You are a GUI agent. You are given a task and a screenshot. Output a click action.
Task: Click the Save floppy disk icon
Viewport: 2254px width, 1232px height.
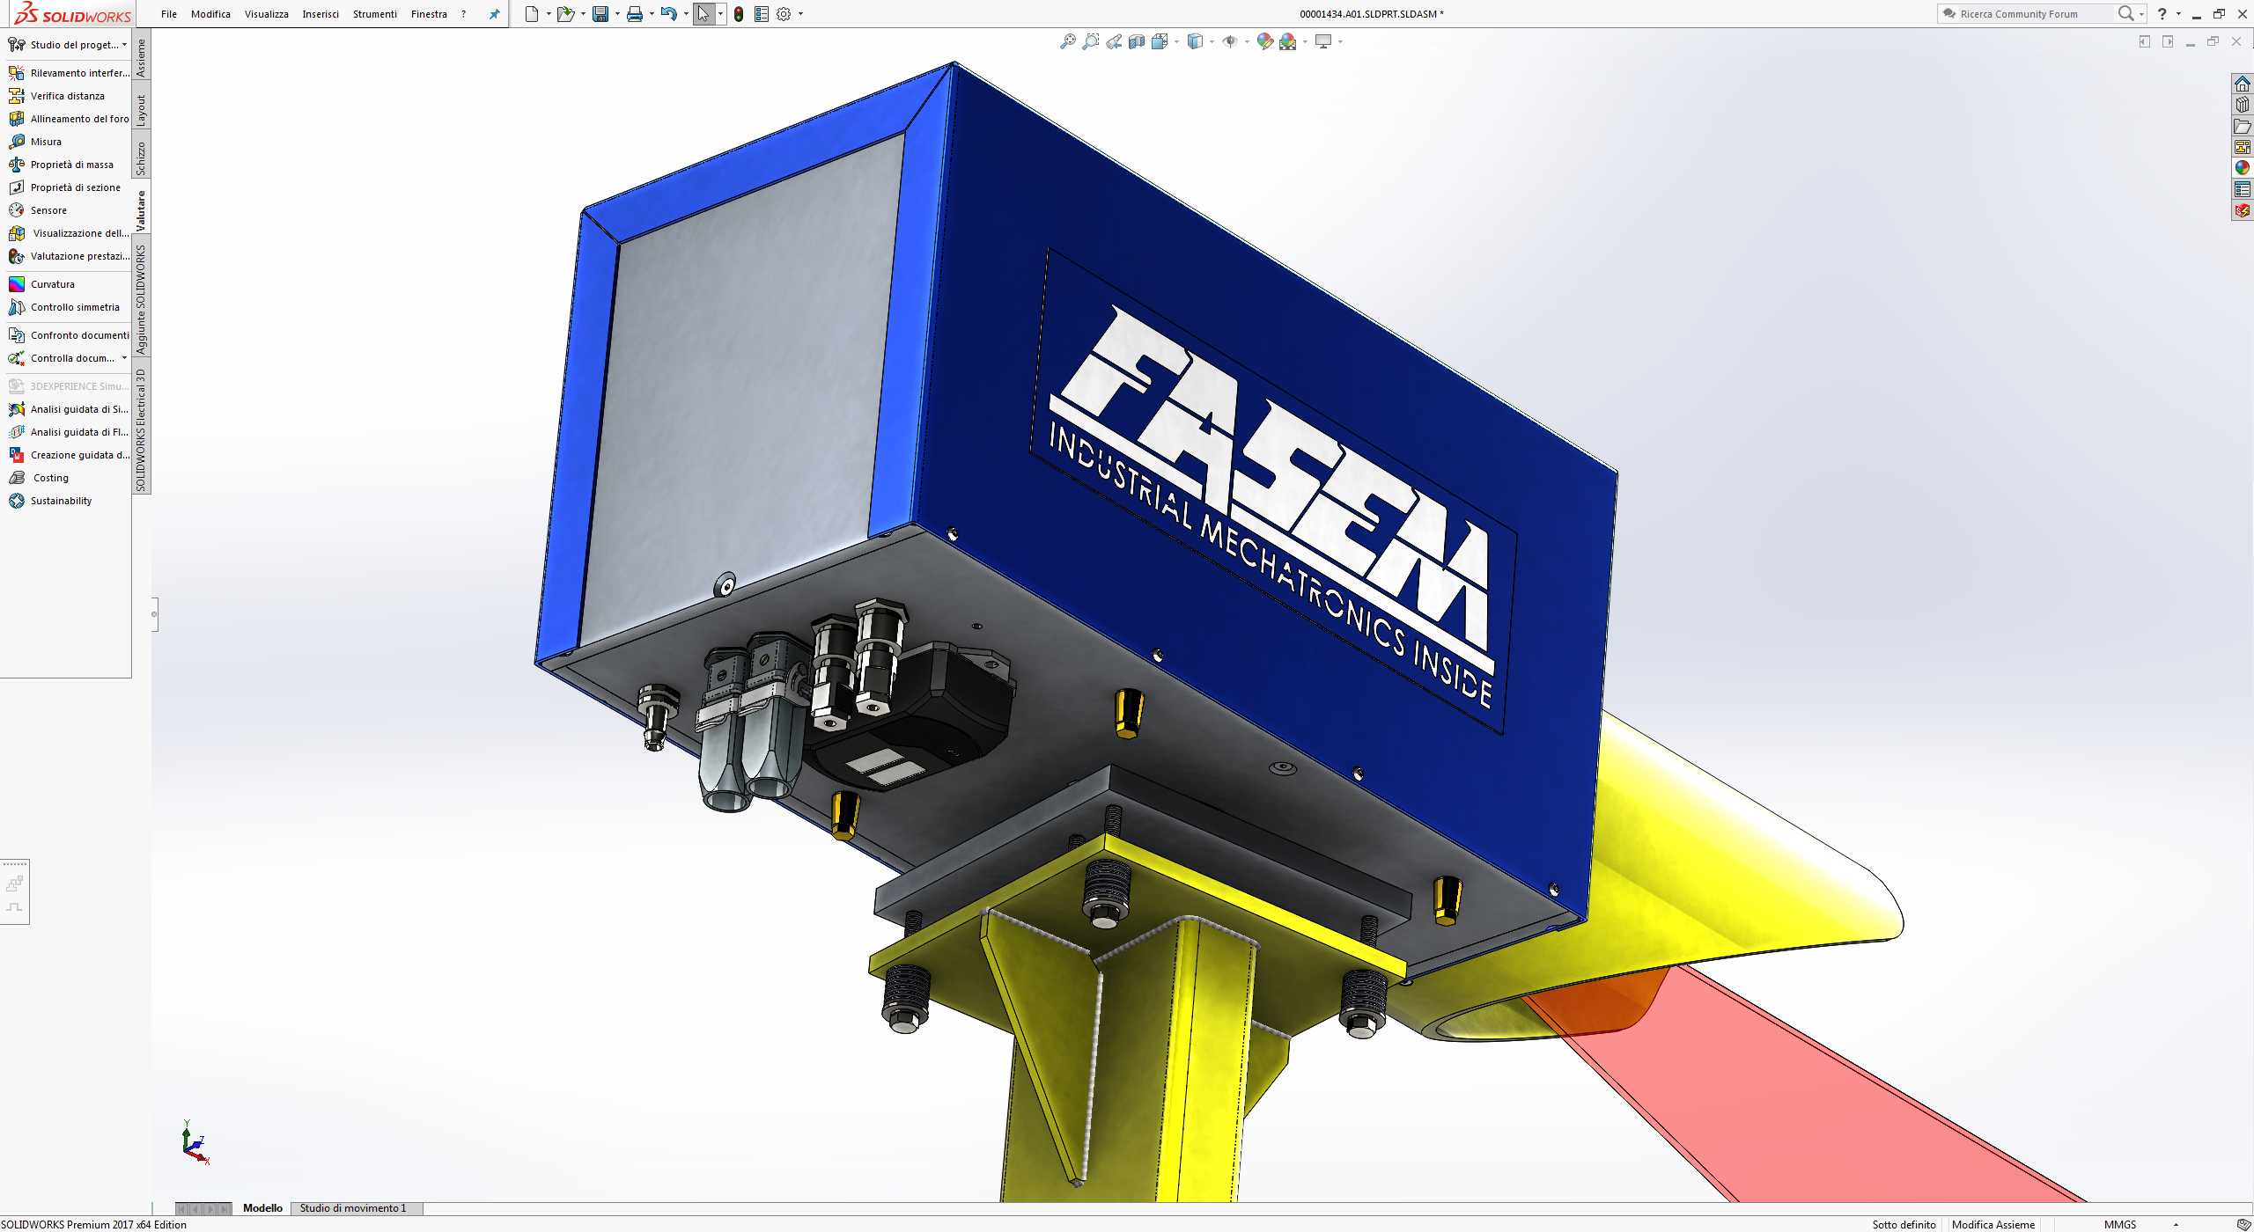(600, 14)
